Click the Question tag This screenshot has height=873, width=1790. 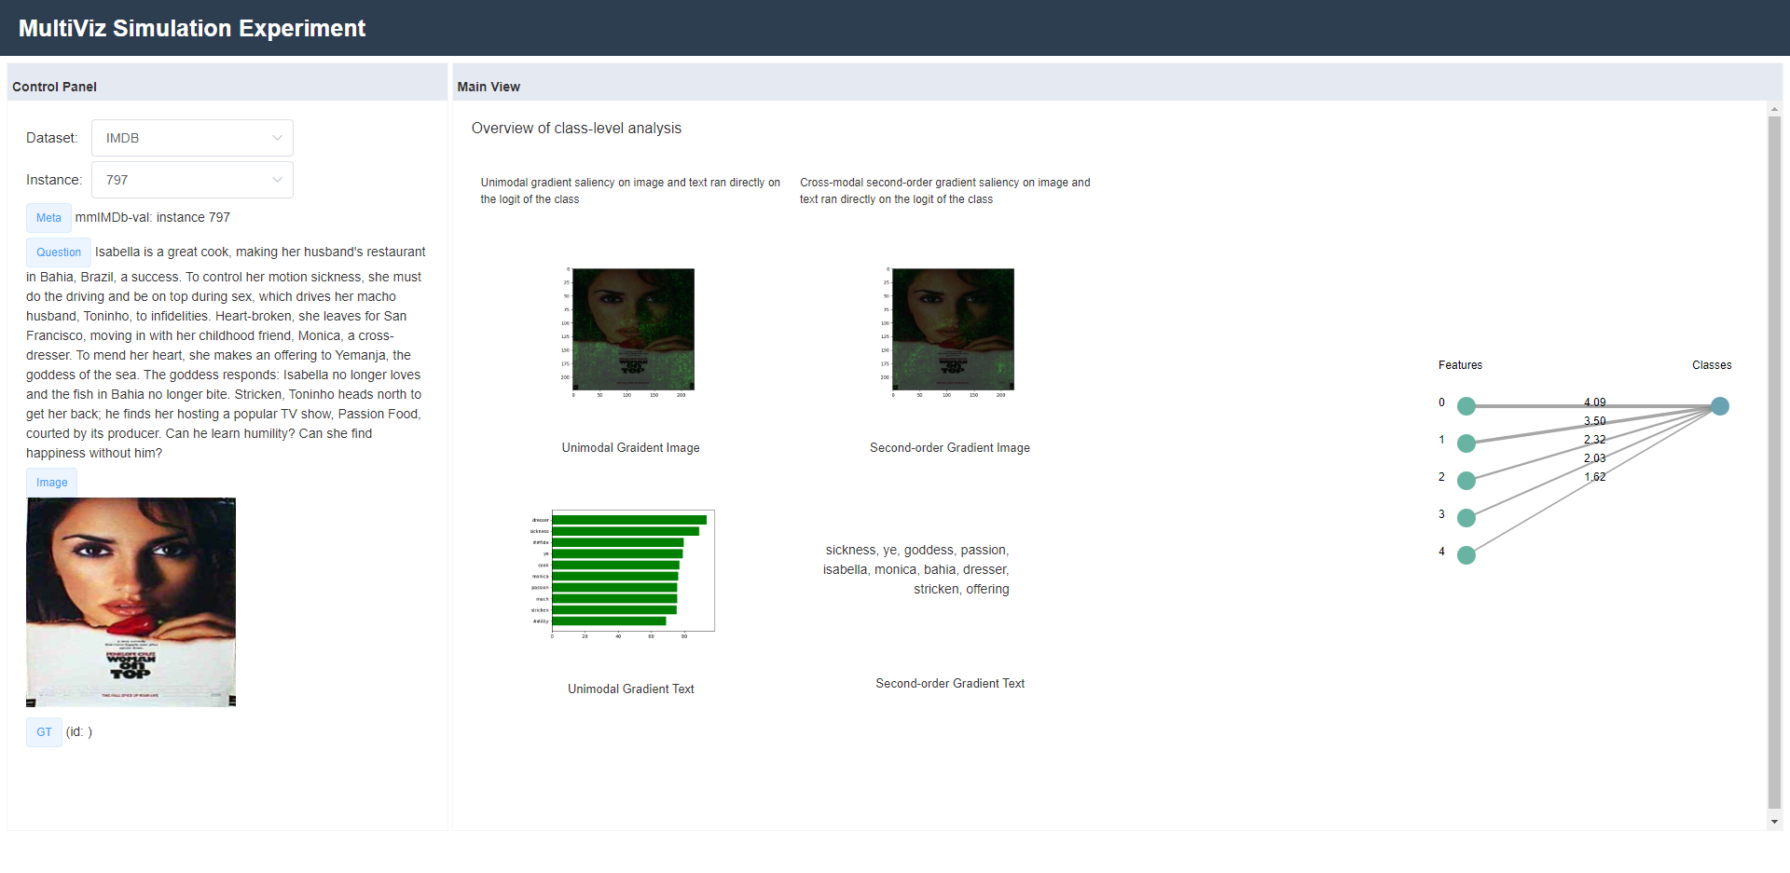pos(59,252)
